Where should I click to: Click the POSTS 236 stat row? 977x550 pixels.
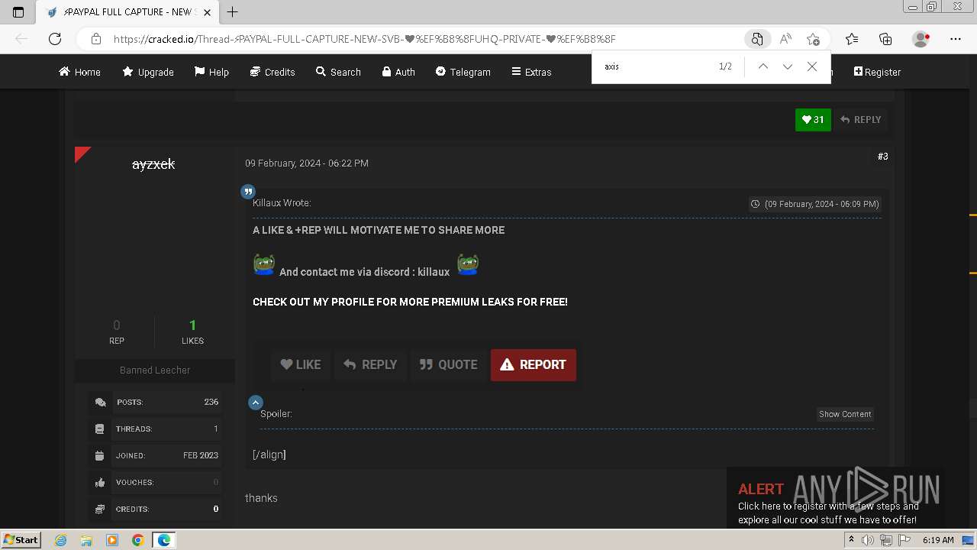click(x=155, y=402)
